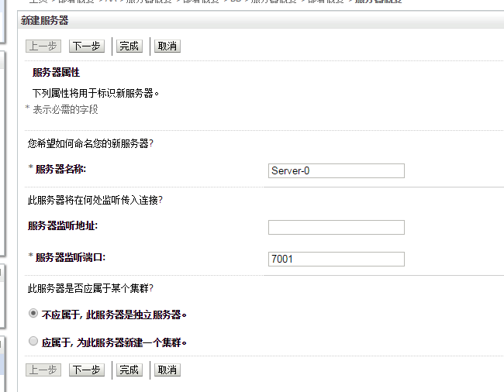Select 应属于, 为此服务器新建一个集群 radio option
The image size is (504, 392).
coord(33,341)
